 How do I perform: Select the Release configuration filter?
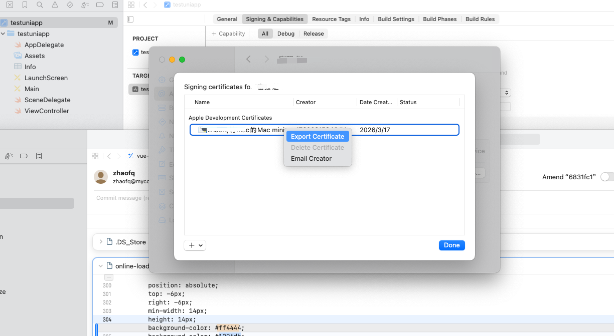pyautogui.click(x=314, y=34)
